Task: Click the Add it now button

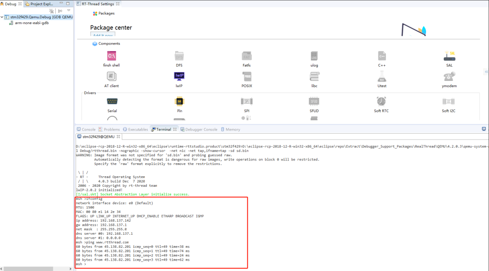Action: click(x=103, y=34)
